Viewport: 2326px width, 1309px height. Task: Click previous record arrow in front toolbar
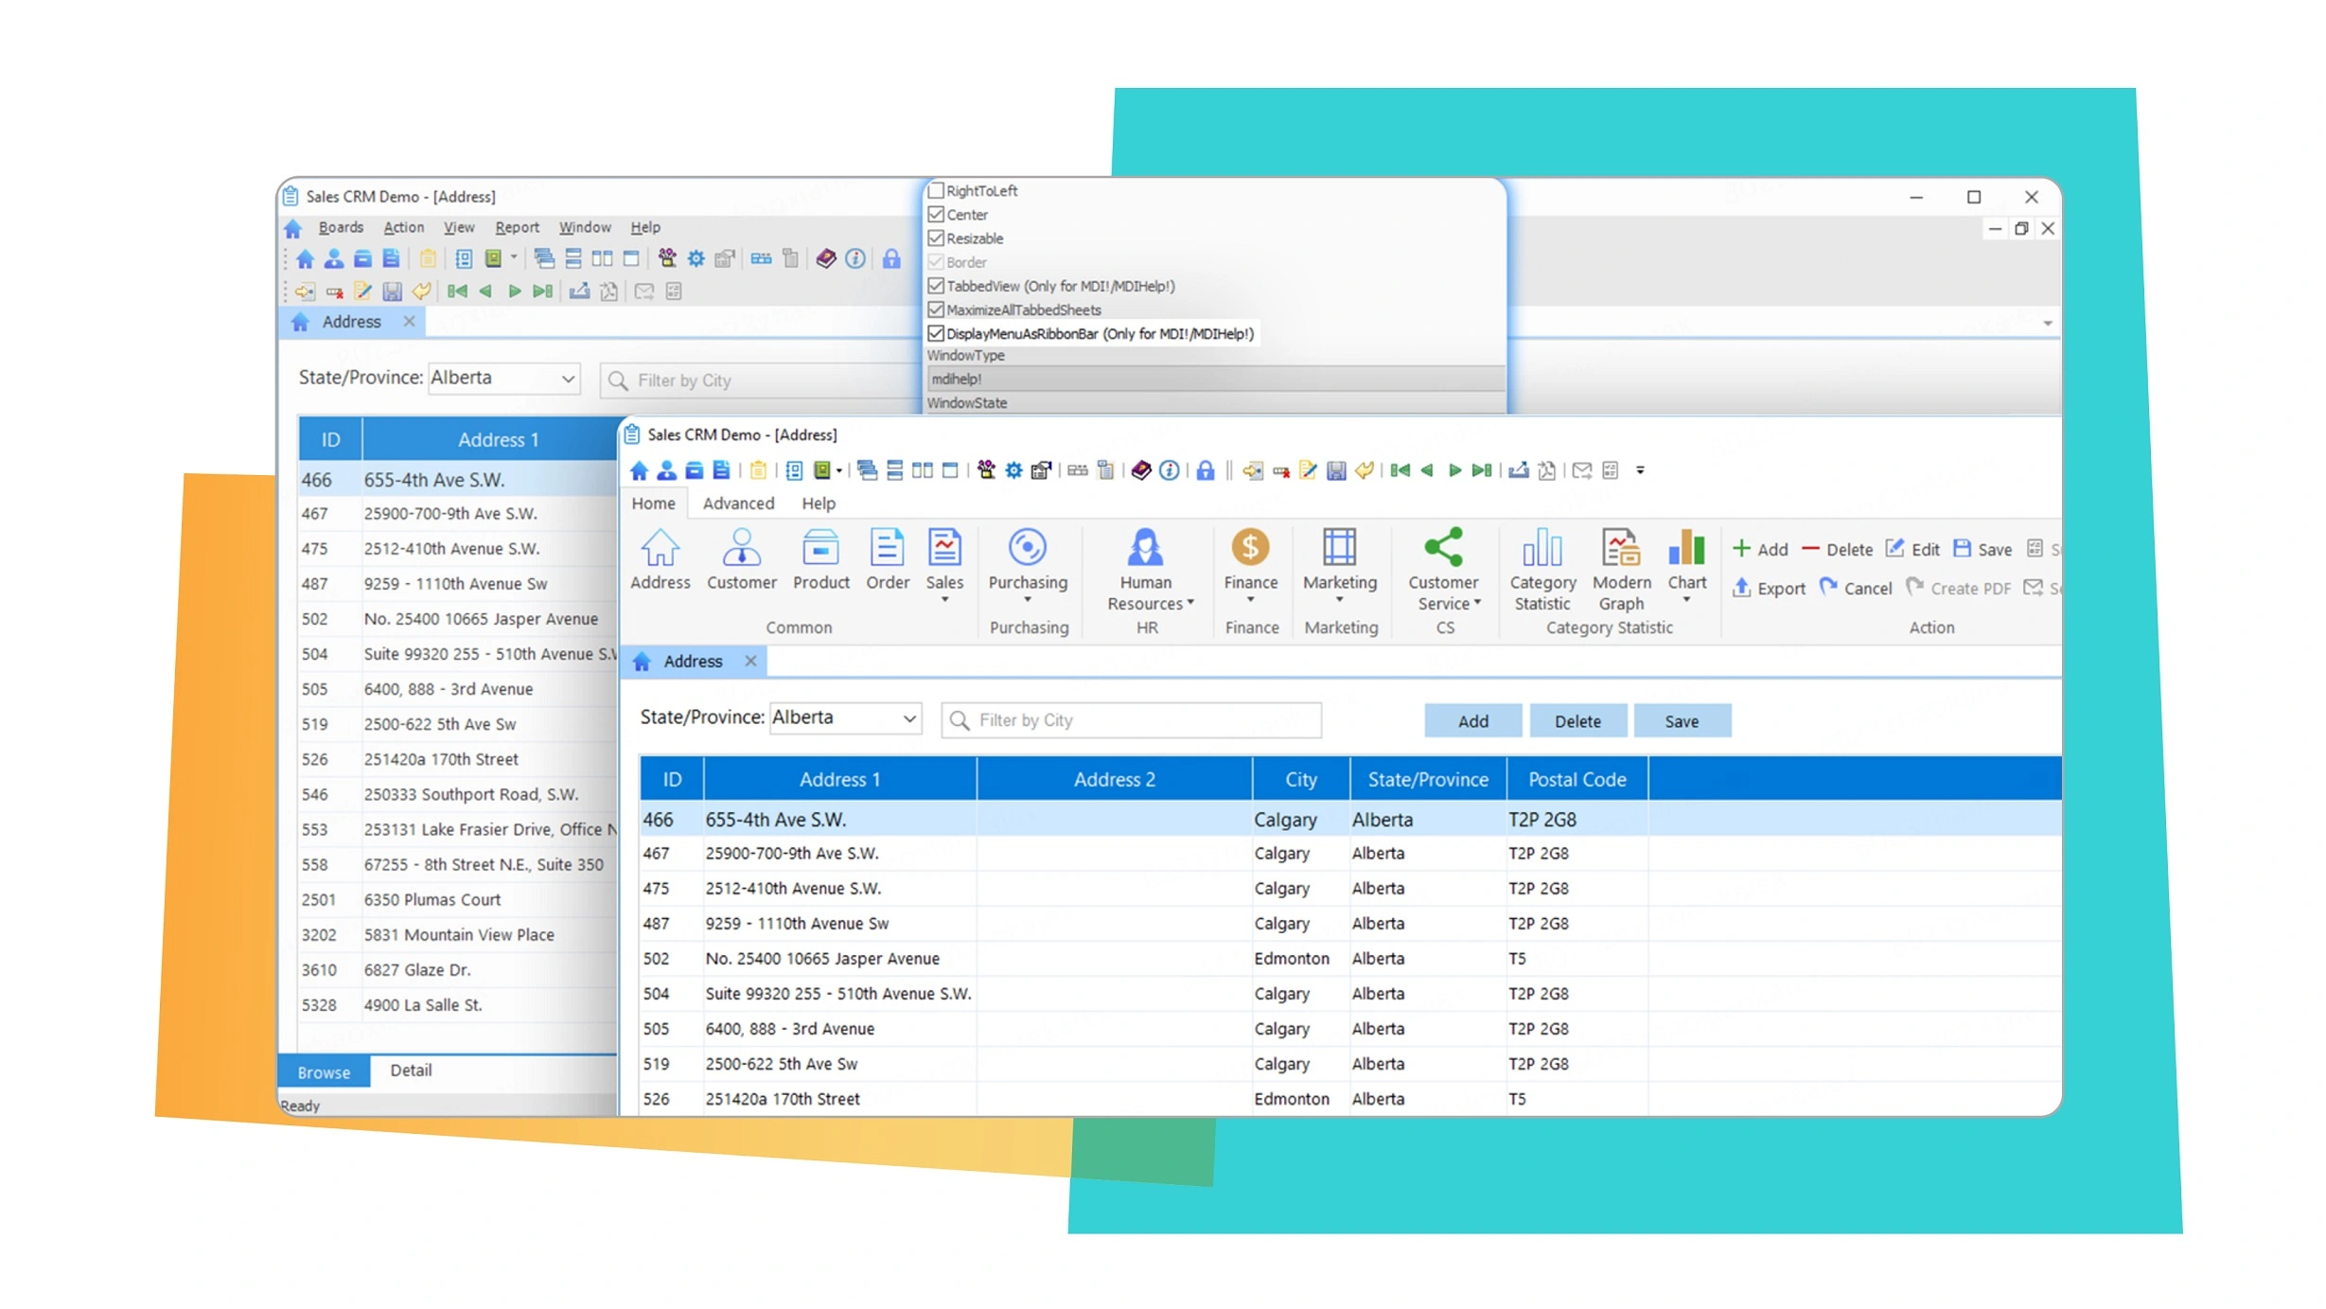click(1427, 470)
